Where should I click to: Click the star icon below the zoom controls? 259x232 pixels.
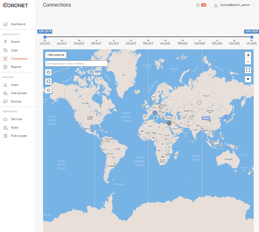(x=248, y=79)
